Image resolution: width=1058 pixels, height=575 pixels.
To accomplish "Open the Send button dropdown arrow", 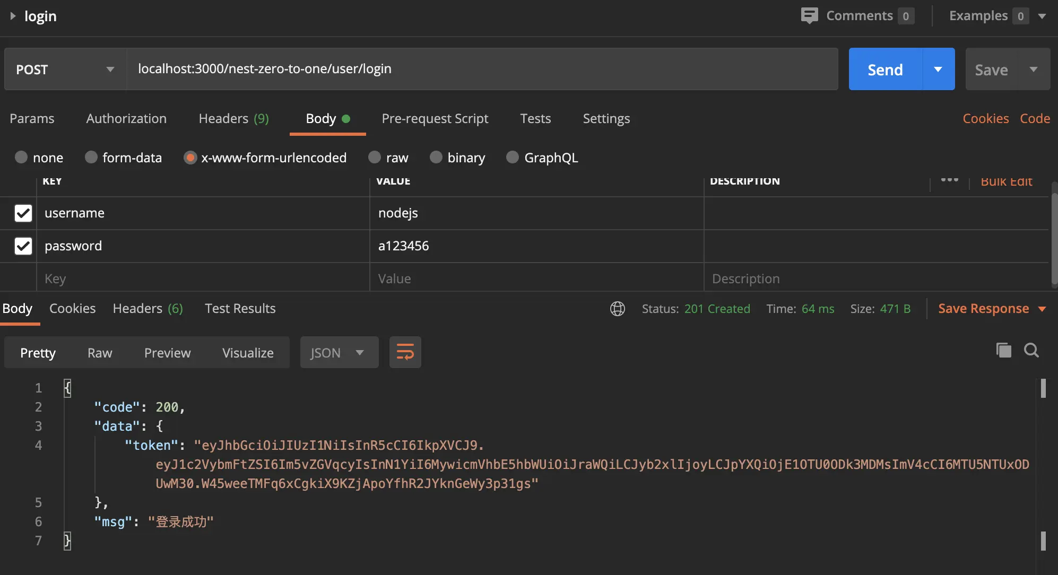I will tap(938, 69).
